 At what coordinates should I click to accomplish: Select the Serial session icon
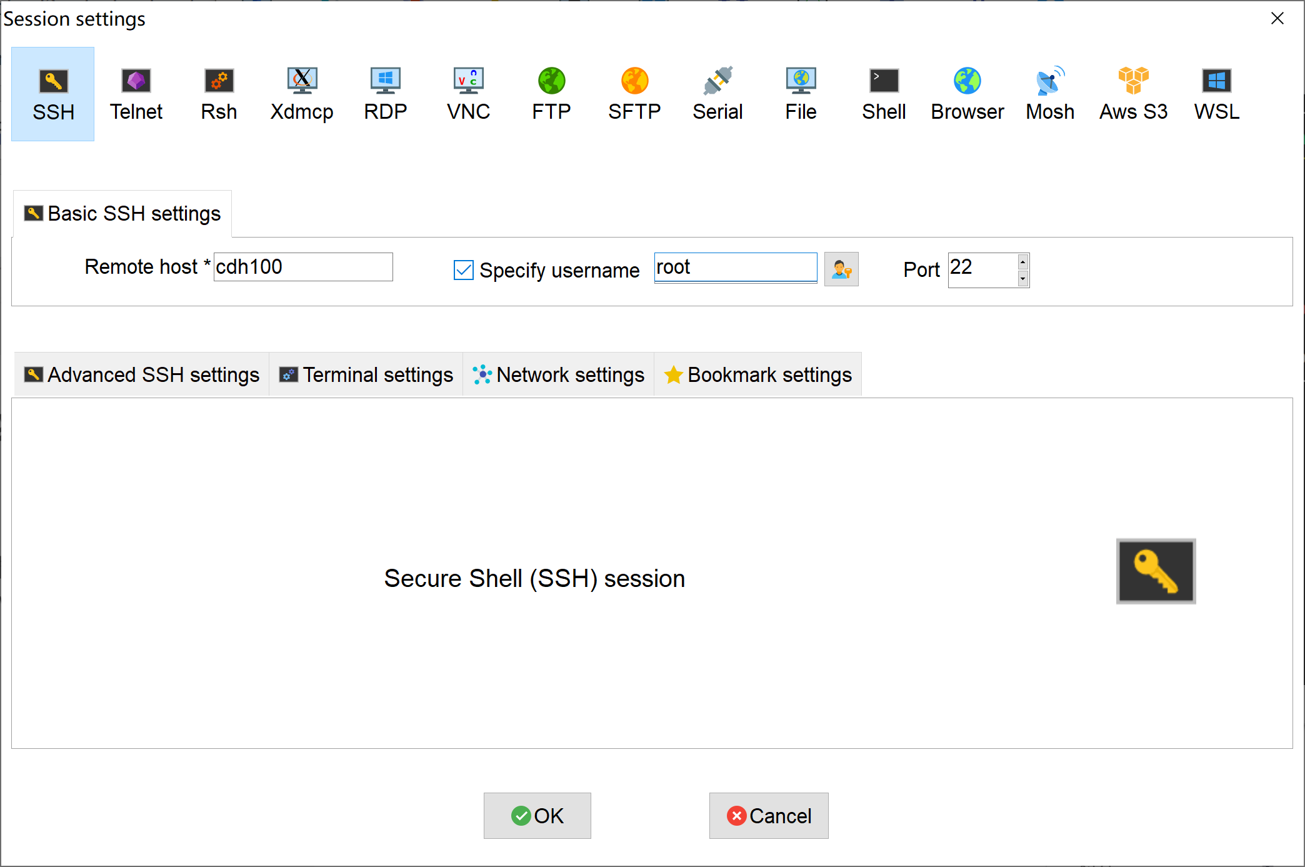(717, 94)
